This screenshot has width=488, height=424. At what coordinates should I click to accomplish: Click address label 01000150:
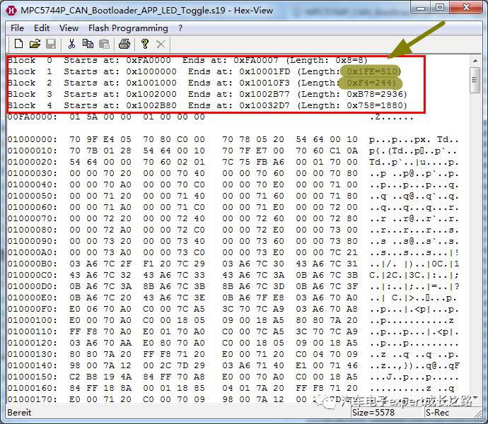click(33, 377)
